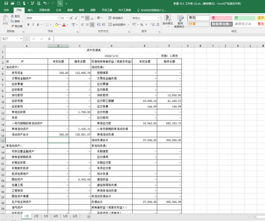The image size is (265, 221).
Task: Click into the formula bar
Action: coord(159,39)
